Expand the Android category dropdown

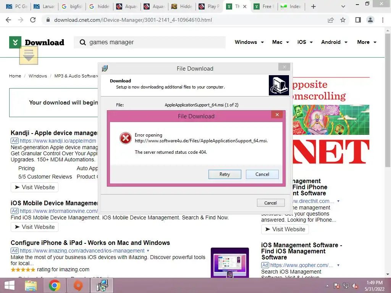[334, 42]
